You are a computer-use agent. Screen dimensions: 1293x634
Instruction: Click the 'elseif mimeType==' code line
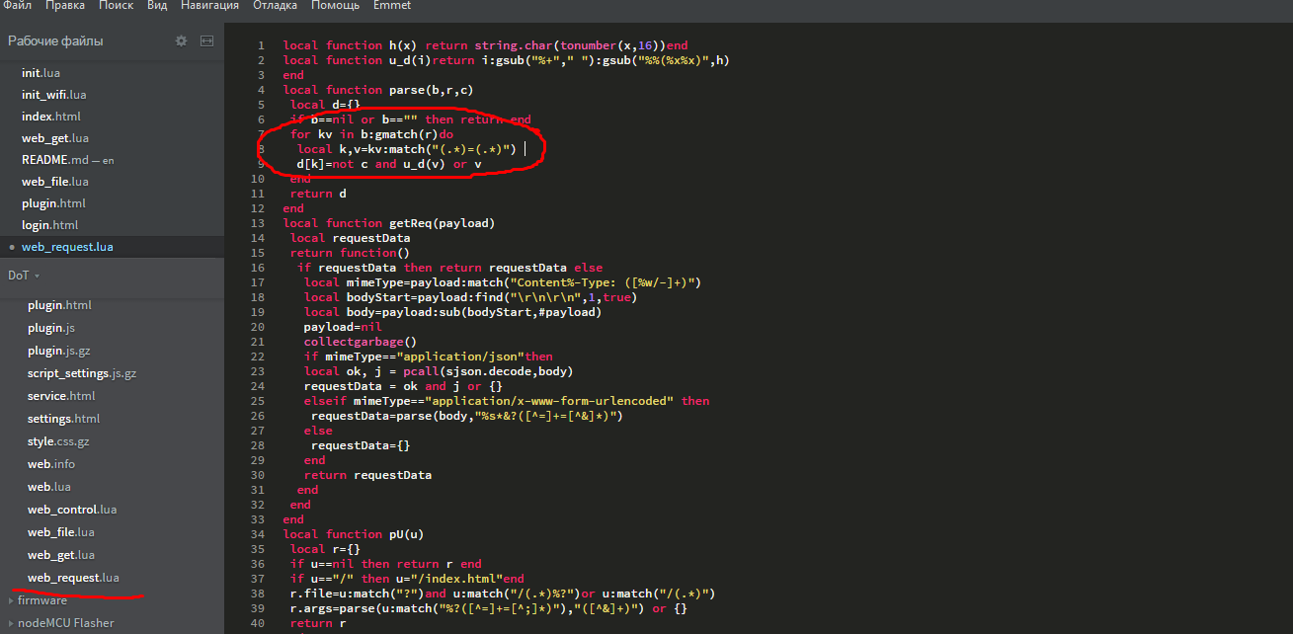[x=506, y=401]
